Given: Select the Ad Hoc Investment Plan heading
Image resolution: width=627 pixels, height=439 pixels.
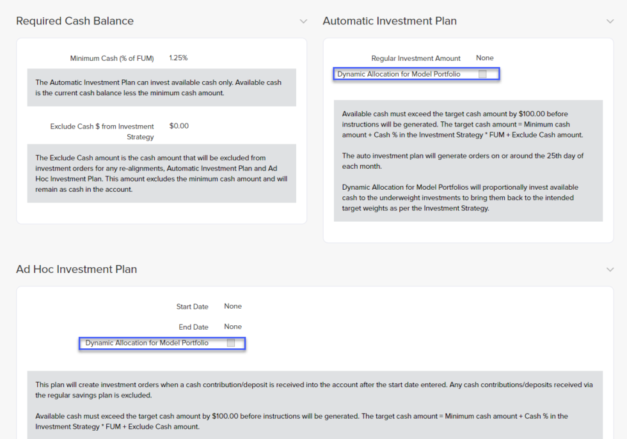Looking at the screenshot, I should 76,269.
